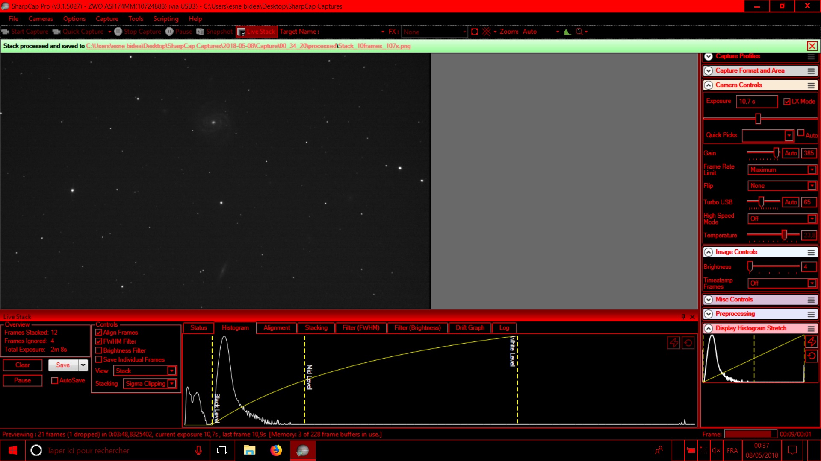Click the Gain slider handle

click(776, 153)
